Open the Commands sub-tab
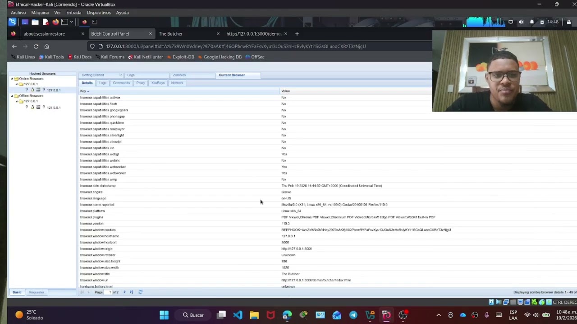The height and width of the screenshot is (324, 577). (121, 83)
